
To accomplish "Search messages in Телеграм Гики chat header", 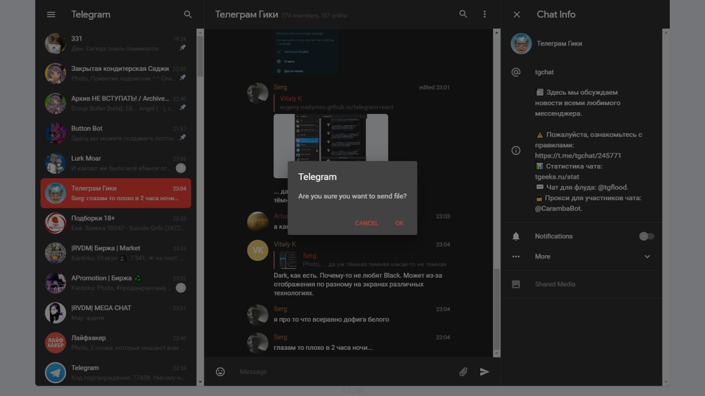I will (463, 14).
